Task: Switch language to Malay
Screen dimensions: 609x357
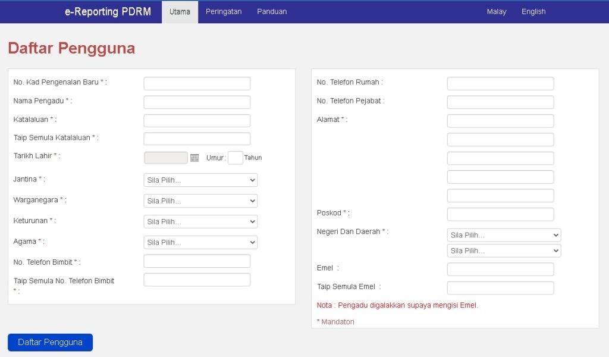Action: click(x=497, y=12)
